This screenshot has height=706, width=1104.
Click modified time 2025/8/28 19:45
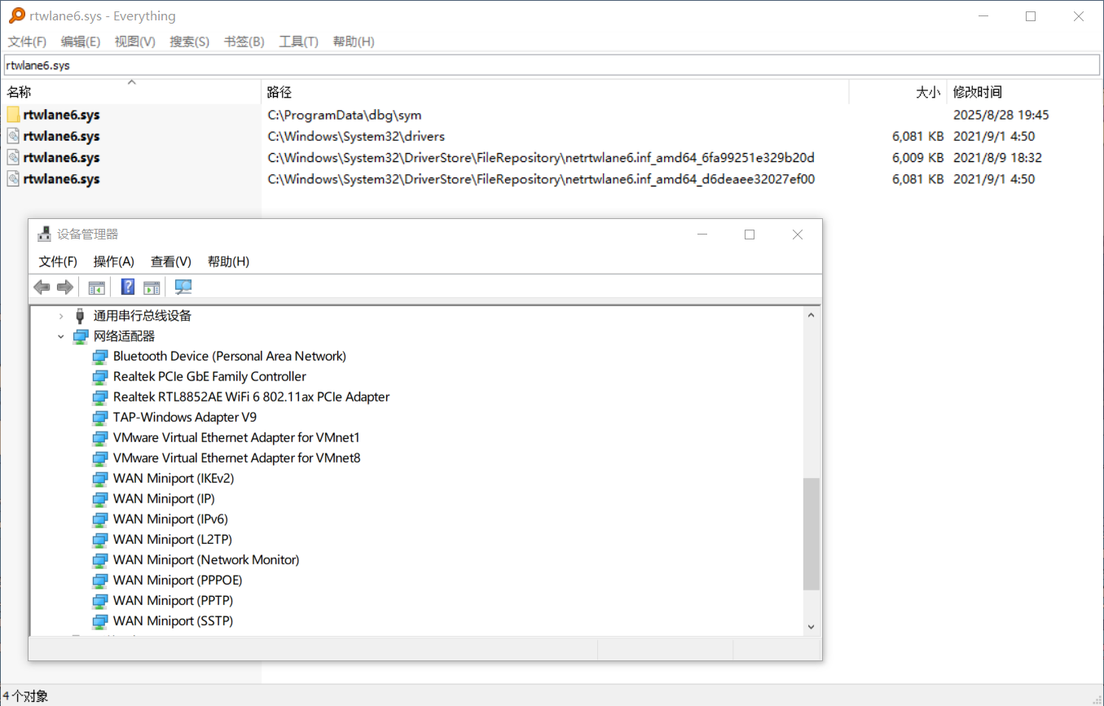pos(1001,115)
